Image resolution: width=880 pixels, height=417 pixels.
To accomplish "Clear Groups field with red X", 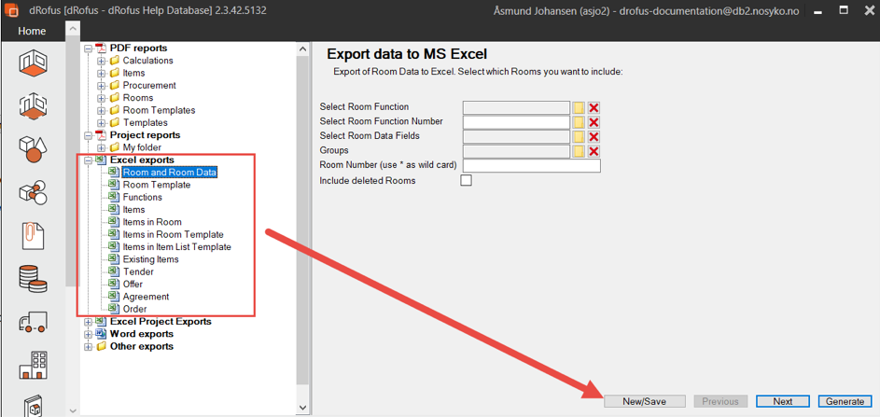I will [x=594, y=151].
